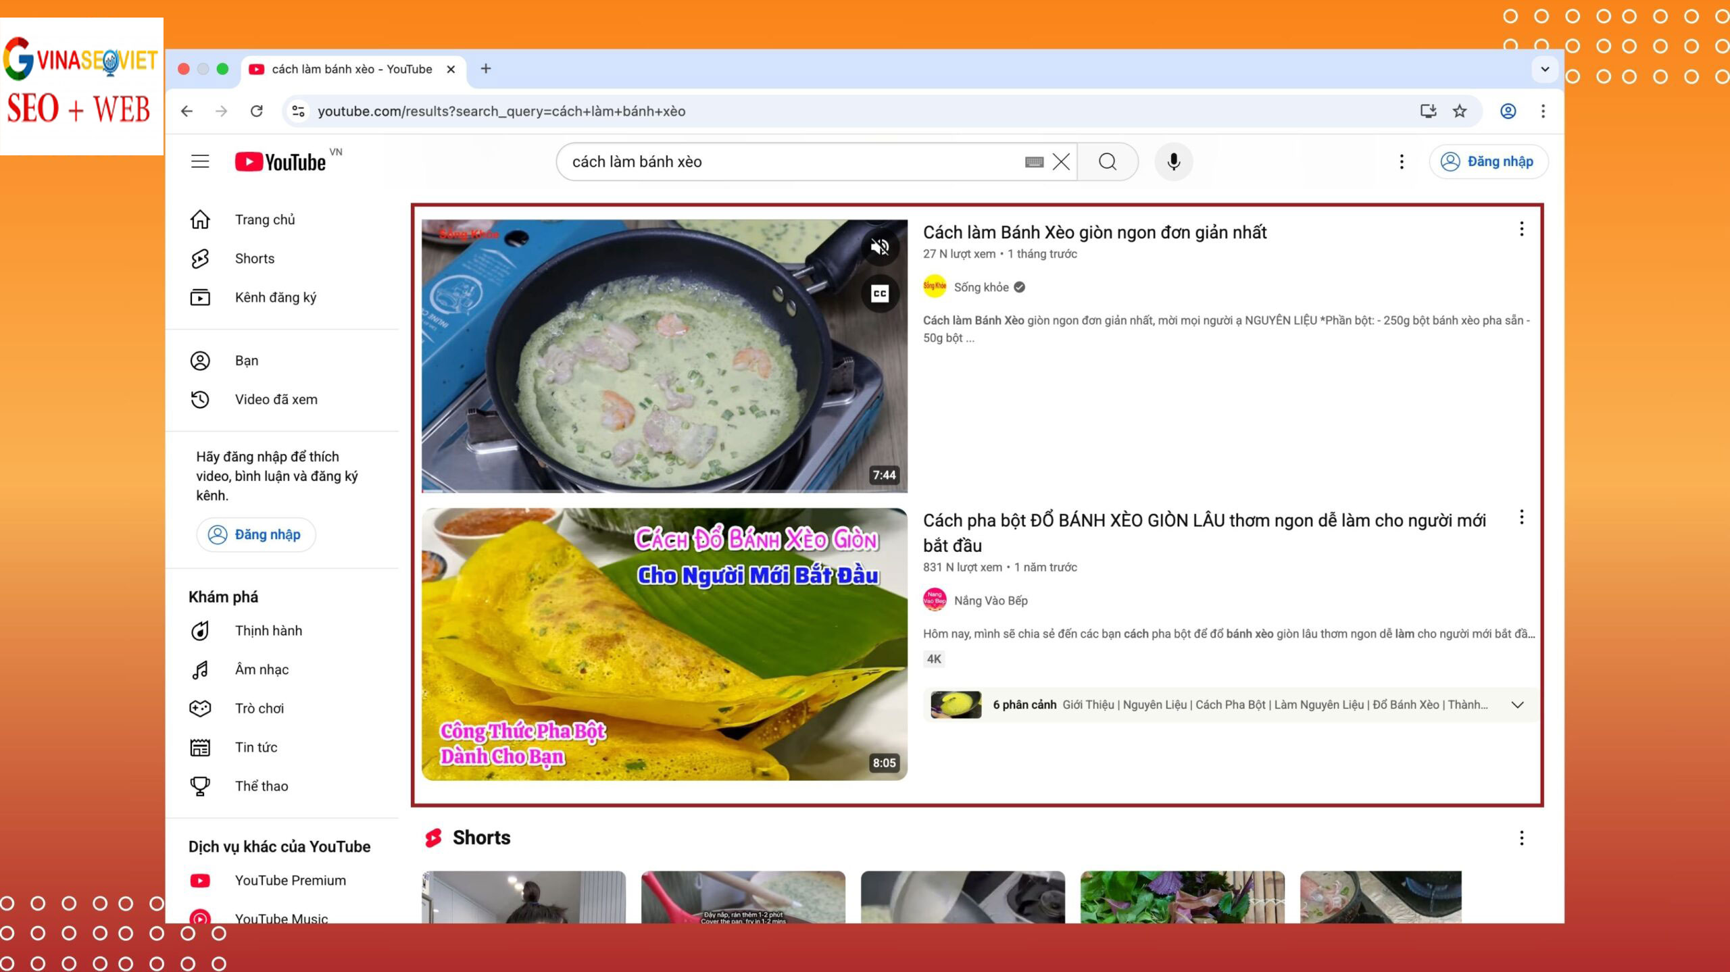Image resolution: width=1730 pixels, height=972 pixels.
Task: Bookmark this page with the star icon
Action: click(x=1460, y=111)
